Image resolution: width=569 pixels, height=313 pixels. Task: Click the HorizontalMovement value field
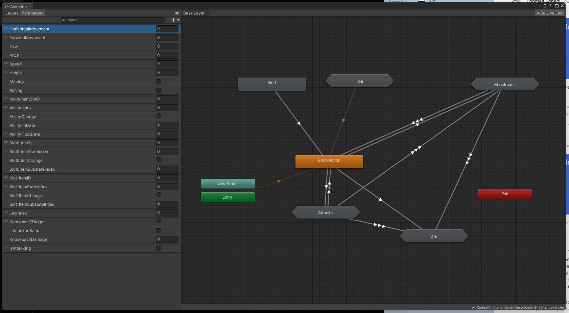(x=167, y=29)
